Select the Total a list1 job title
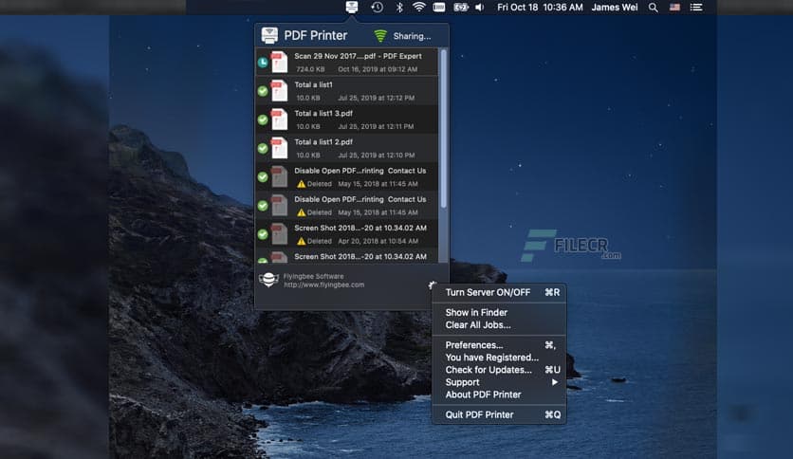Image resolution: width=793 pixels, height=459 pixels. pos(313,85)
